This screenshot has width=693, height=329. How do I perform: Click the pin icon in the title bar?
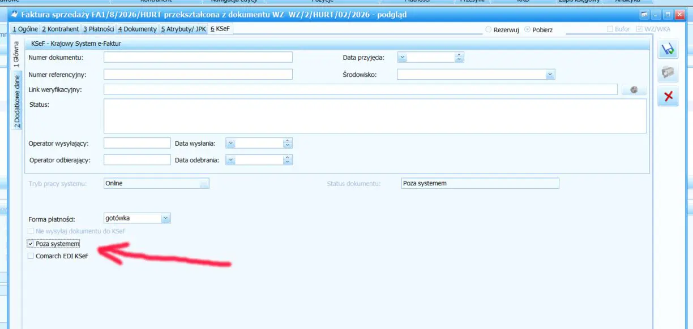tap(644, 14)
